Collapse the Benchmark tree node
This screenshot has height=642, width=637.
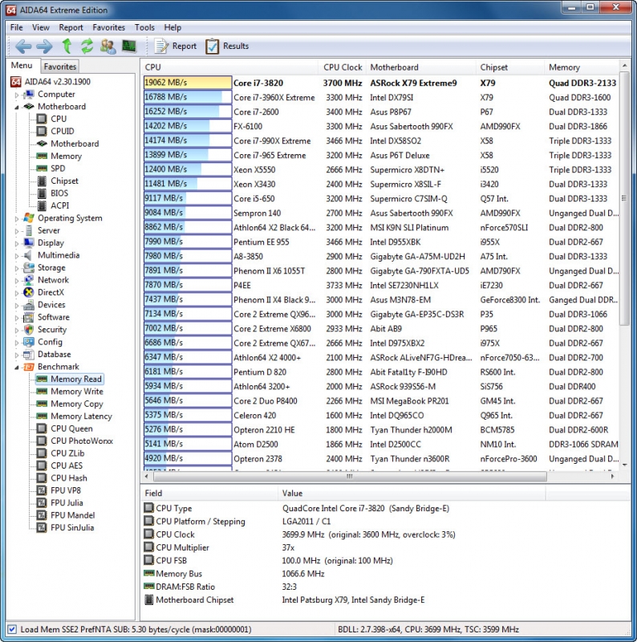point(17,368)
